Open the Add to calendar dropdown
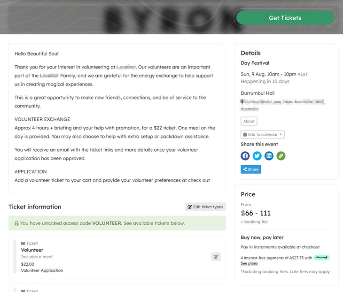The width and height of the screenshot is (343, 292). tap(263, 134)
